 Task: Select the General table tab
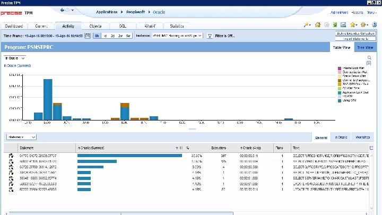tap(321, 137)
